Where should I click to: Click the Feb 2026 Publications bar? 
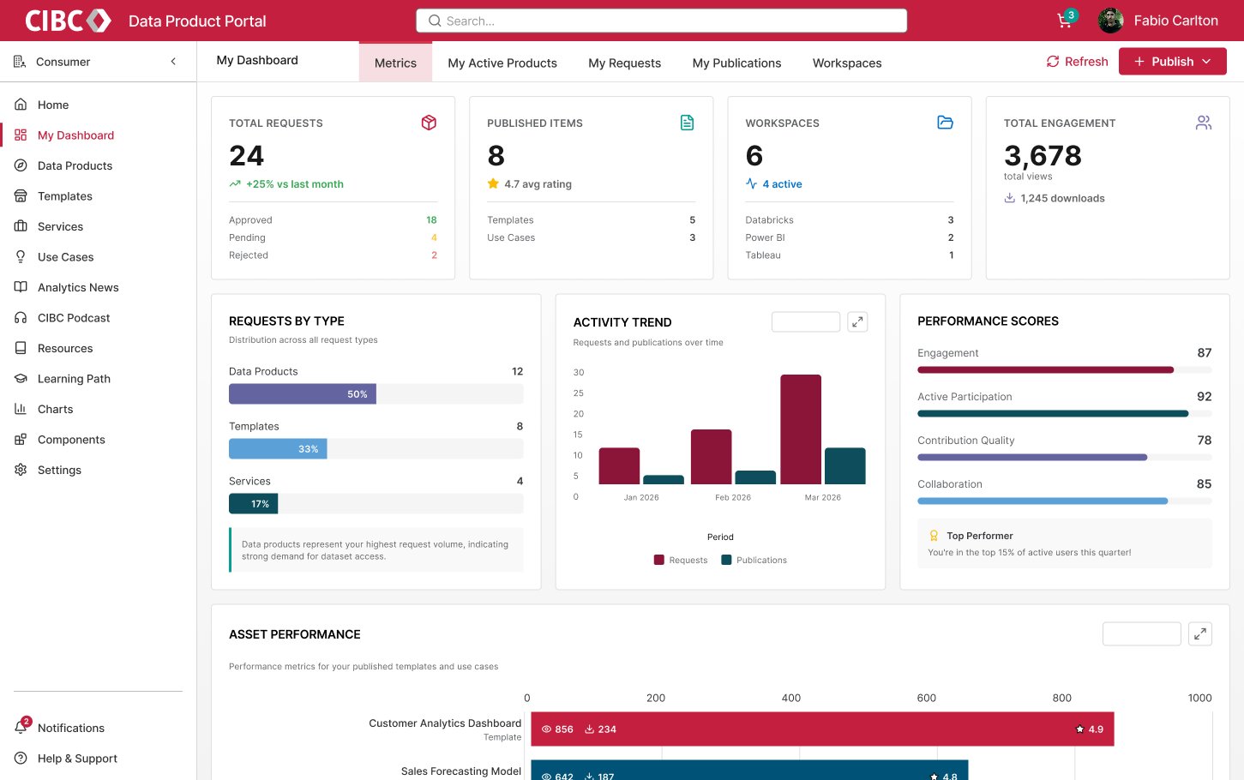point(755,477)
